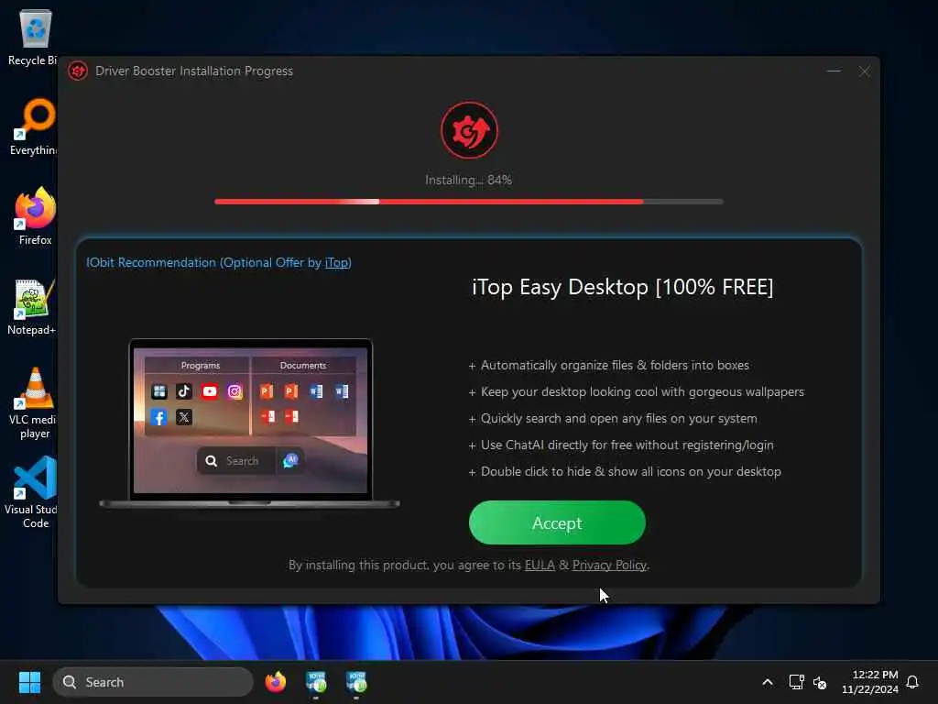This screenshot has height=704, width=938.
Task: Open the iTop link in recommendation header
Action: (x=337, y=262)
